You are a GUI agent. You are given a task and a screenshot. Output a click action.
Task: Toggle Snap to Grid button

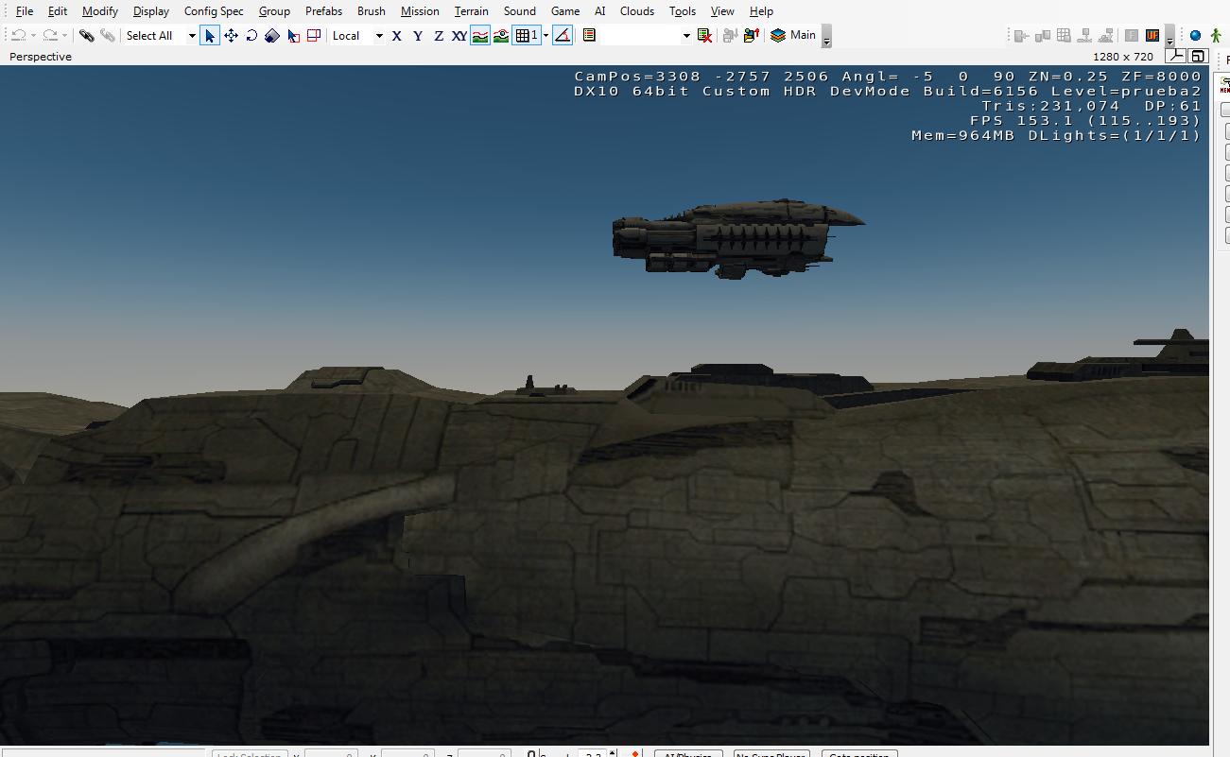pyautogui.click(x=526, y=36)
